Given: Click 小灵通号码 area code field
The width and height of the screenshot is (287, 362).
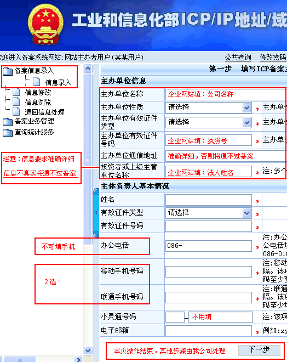Looking at the screenshot, I should 175,317.
